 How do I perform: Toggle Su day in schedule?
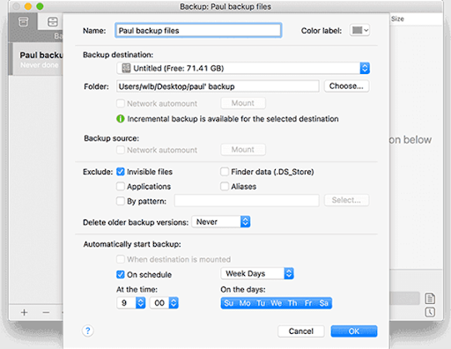click(229, 303)
